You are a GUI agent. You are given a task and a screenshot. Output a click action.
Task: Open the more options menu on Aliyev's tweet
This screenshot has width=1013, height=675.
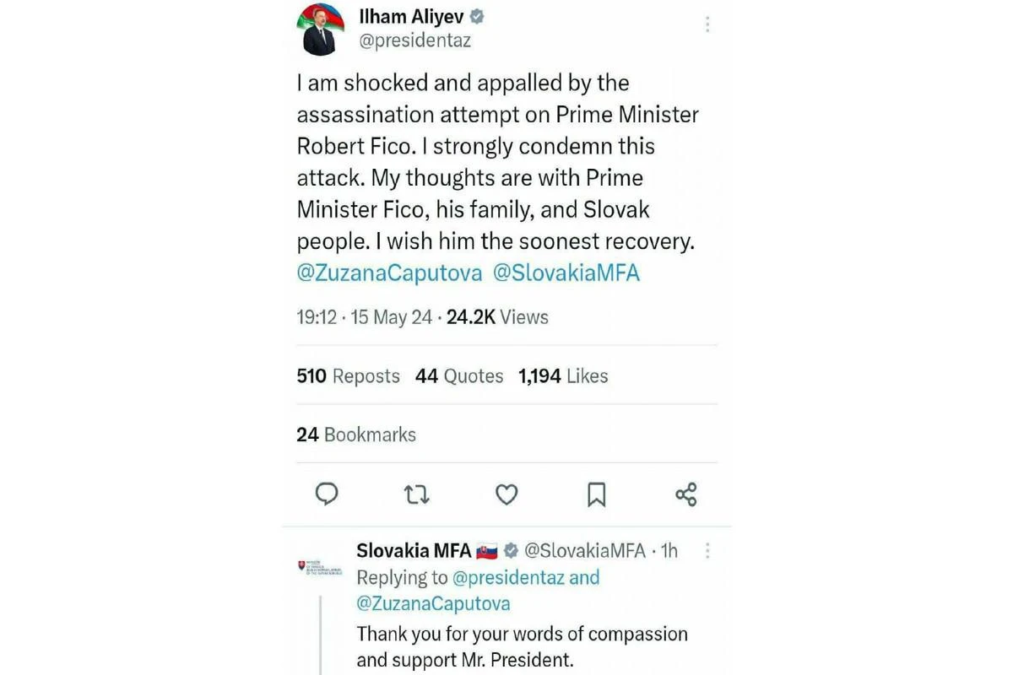pos(707,24)
